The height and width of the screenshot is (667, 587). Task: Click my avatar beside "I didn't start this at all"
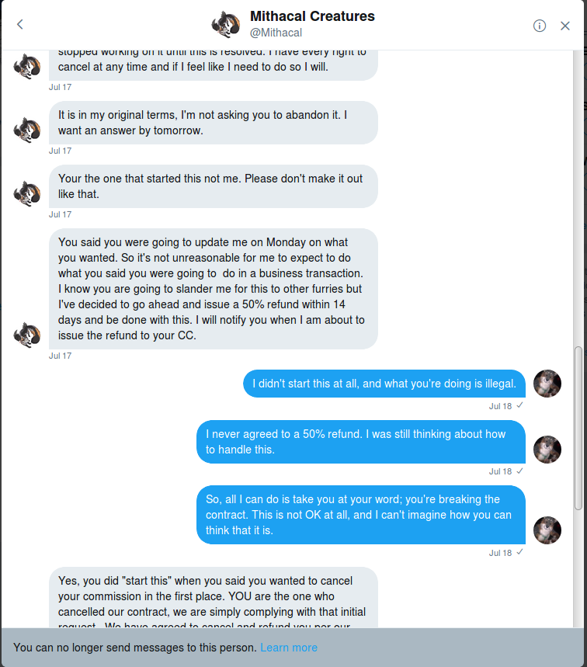click(x=547, y=384)
